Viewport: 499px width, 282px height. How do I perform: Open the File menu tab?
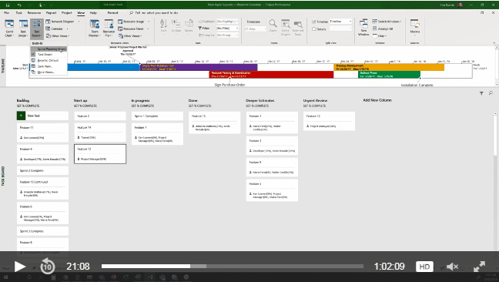pyautogui.click(x=6, y=13)
